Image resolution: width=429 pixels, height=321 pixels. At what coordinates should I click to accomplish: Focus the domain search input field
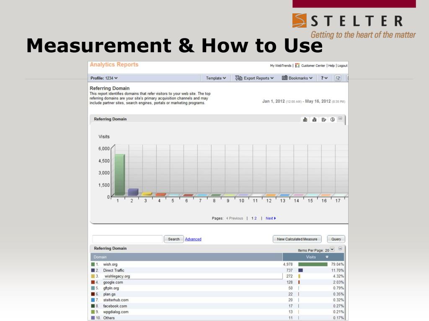[x=127, y=239]
